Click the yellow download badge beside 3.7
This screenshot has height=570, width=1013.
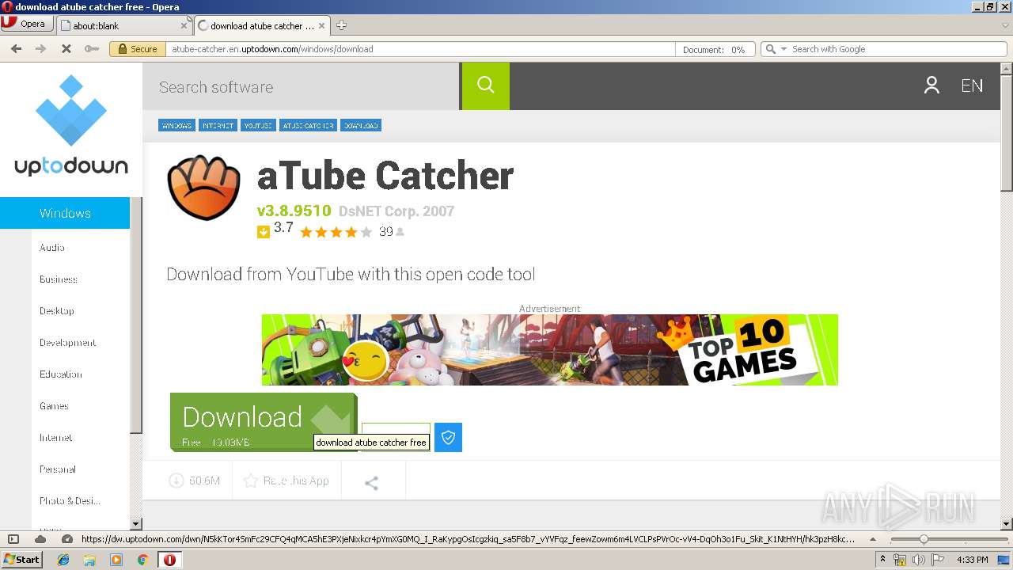tap(264, 232)
